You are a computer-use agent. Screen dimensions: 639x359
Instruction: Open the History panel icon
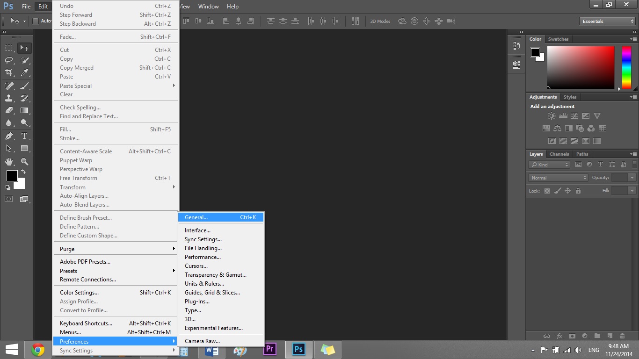[x=516, y=46]
